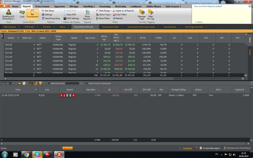
Task: Open the orange application menu button
Action: point(5,6)
